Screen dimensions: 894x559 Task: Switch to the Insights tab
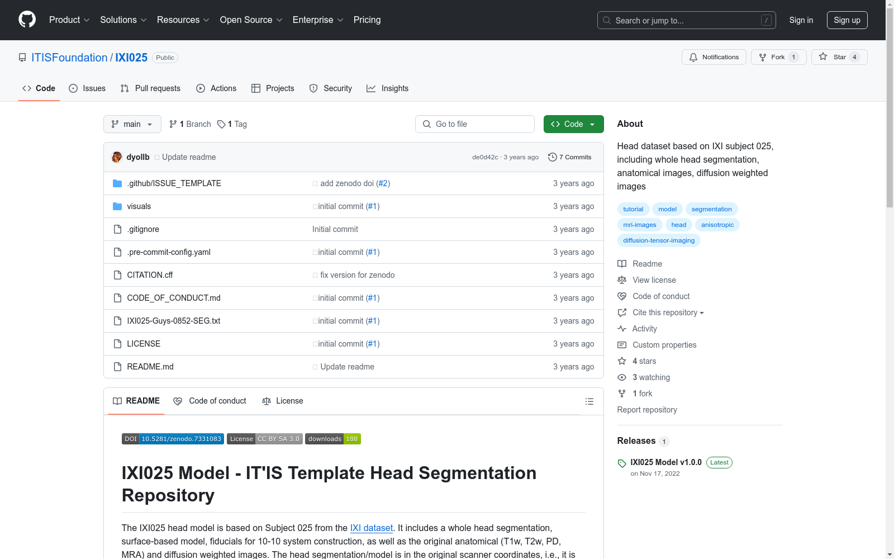coord(387,88)
